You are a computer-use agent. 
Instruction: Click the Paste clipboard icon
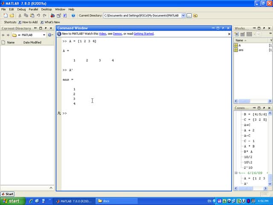pos(32,15)
